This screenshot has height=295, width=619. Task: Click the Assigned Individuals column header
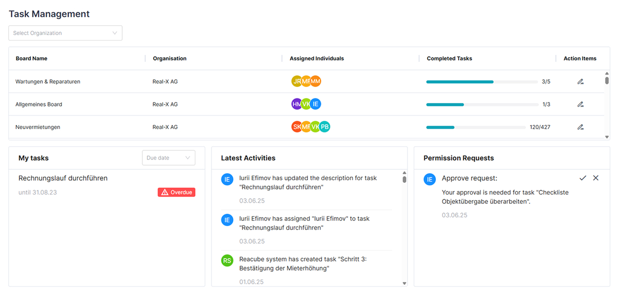[317, 59]
